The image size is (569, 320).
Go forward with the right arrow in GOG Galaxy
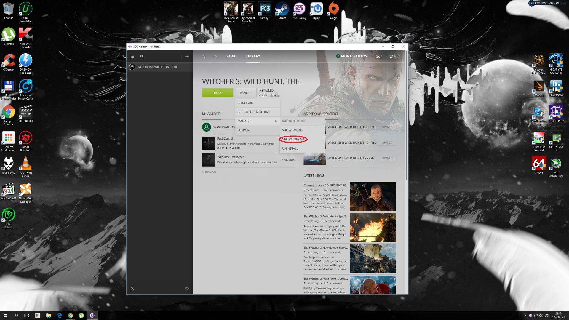pos(216,56)
